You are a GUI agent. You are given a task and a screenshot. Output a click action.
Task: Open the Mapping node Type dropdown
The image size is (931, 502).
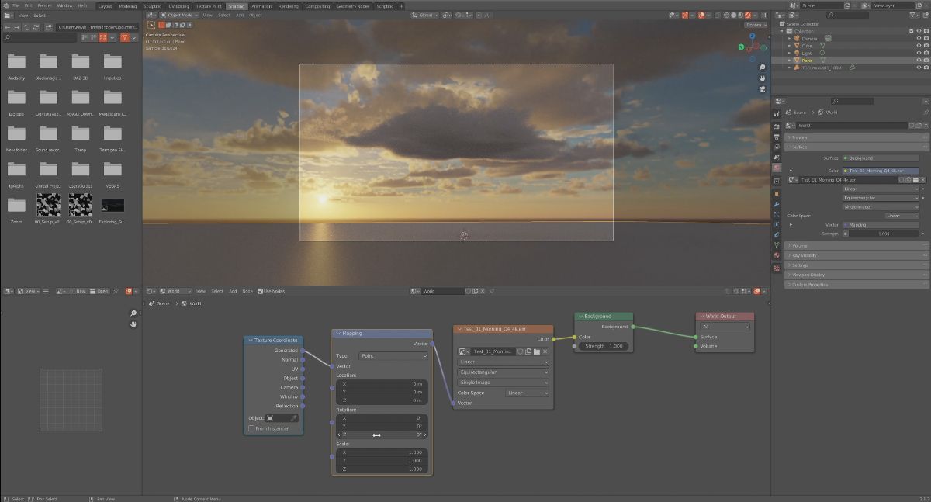coord(393,355)
